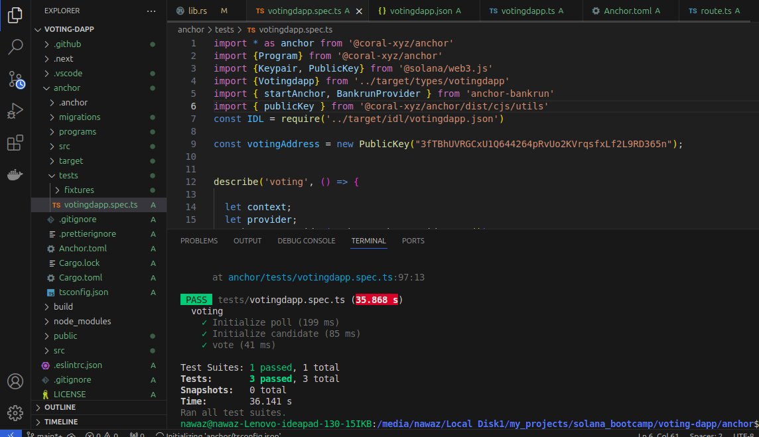
Task: Click the 'Initialize poll (199 ms)' terminal line
Action: pos(275,322)
